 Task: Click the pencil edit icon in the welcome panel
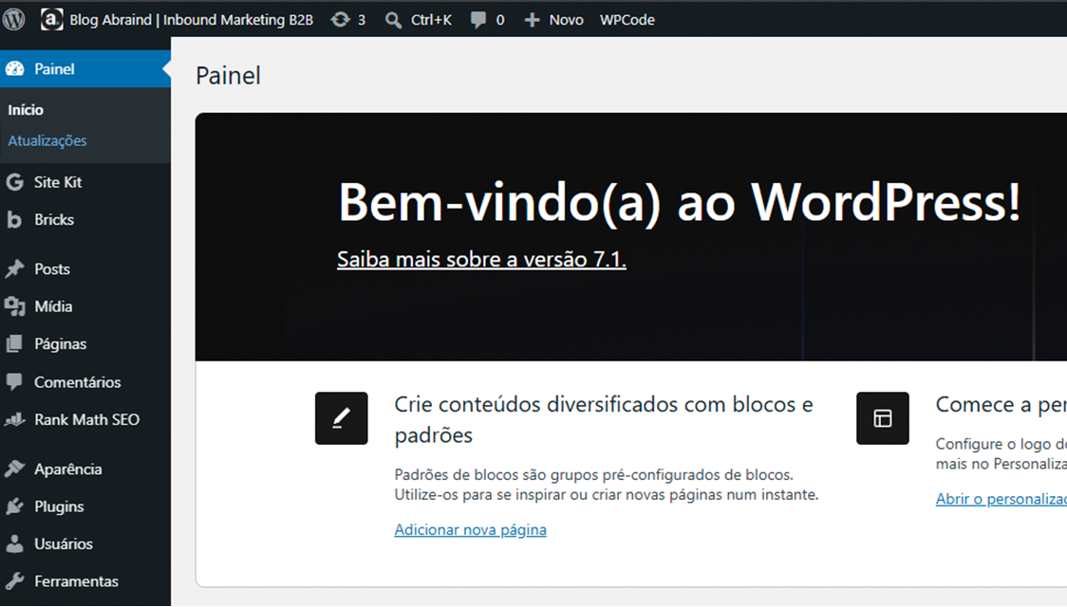[x=342, y=418]
